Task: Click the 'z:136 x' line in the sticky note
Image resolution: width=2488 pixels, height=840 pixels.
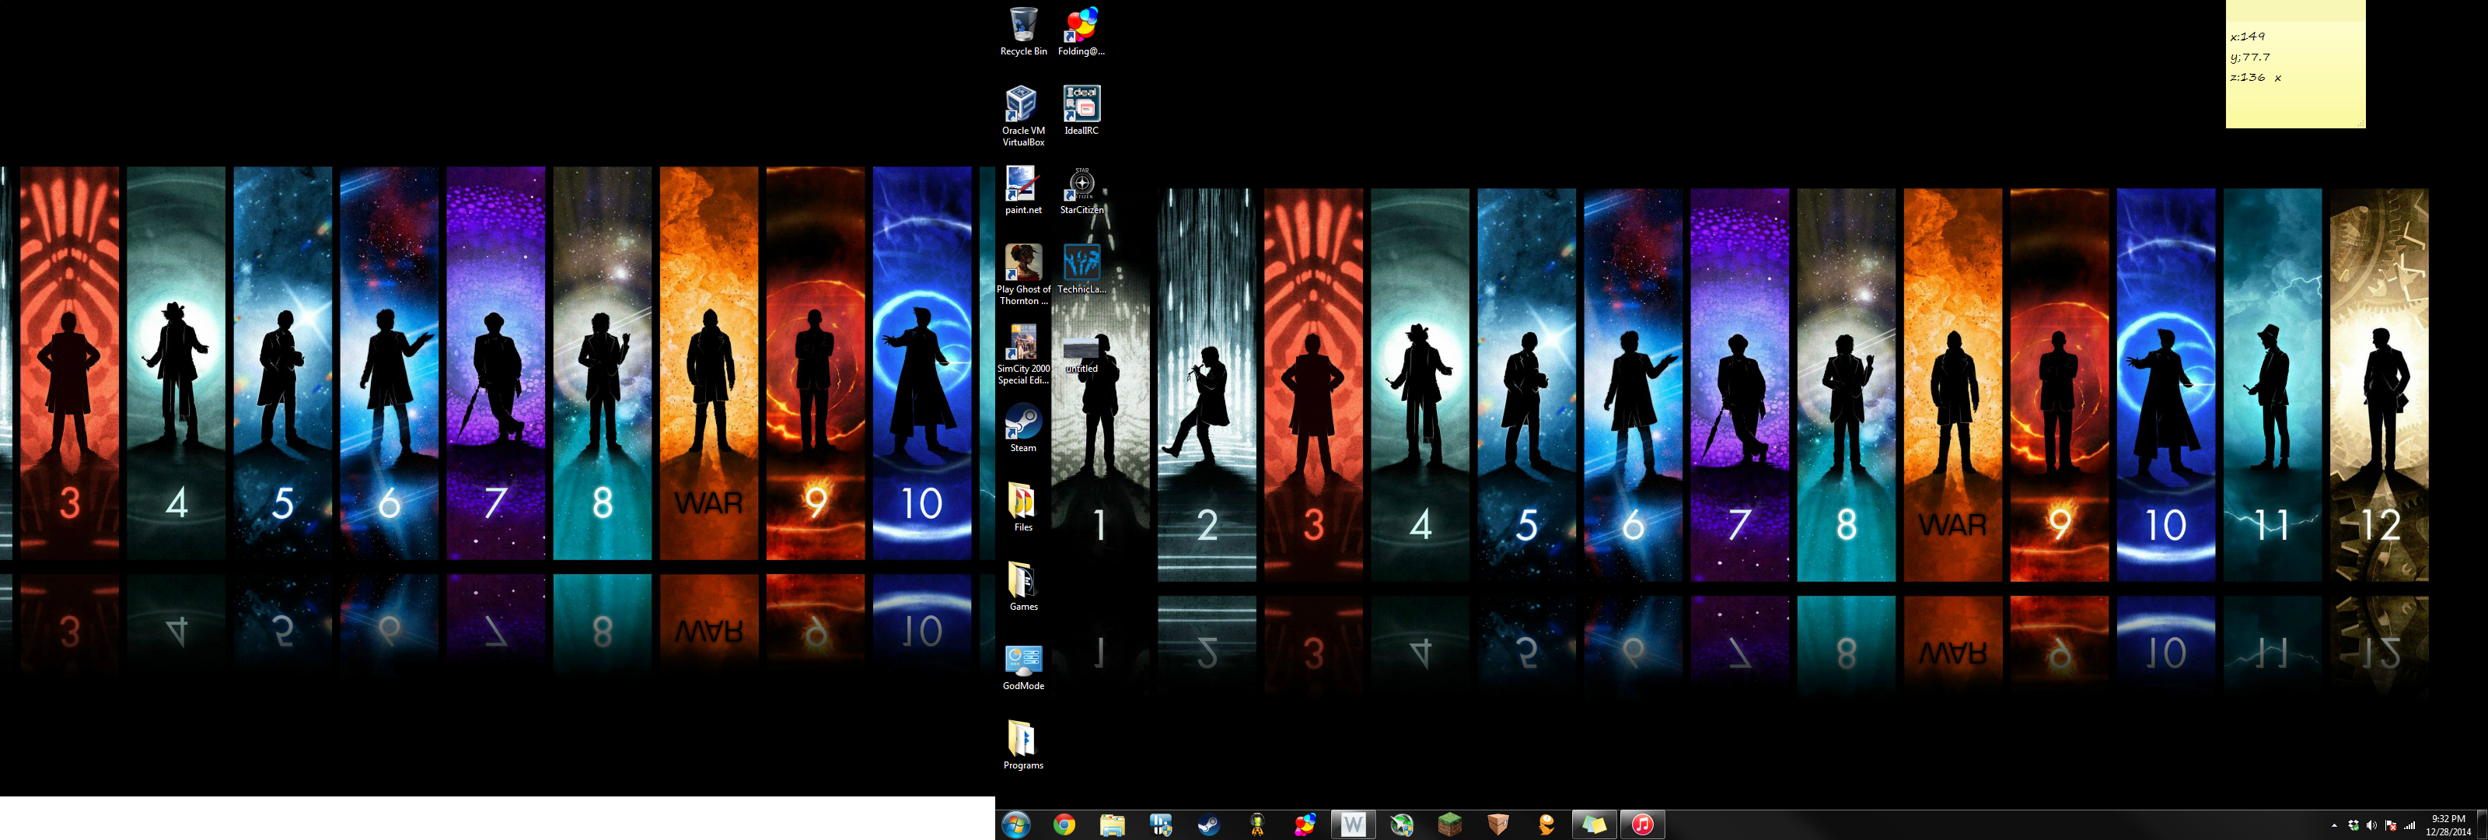Action: click(2256, 77)
